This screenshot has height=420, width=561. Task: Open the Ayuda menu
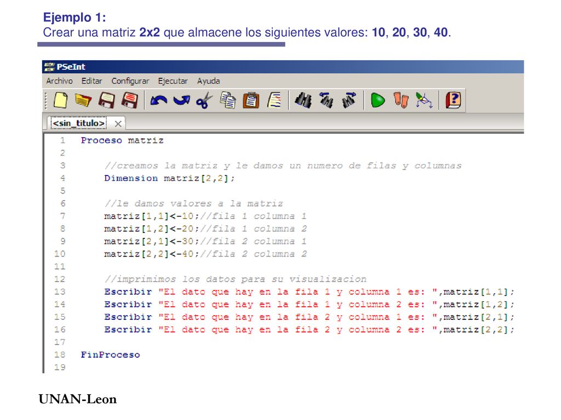pyautogui.click(x=208, y=81)
